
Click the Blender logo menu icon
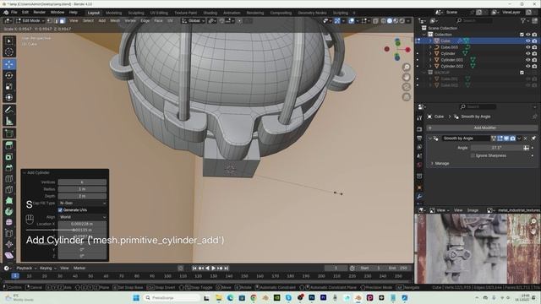pos(6,13)
